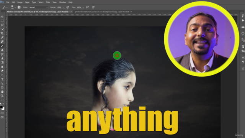Image resolution: width=245 pixels, height=138 pixels.
Task: Select the Quick Selection tool
Action: click(2, 29)
